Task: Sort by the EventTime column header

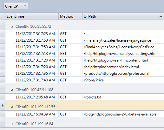Action: click(x=32, y=16)
